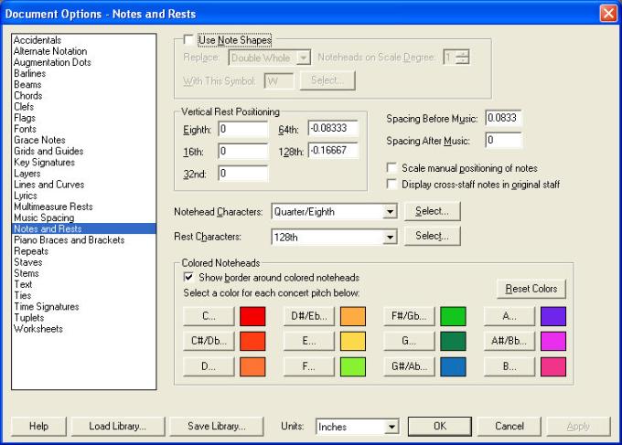Screen dimensions: 622x445
Task: Select Layers in the list
Action: tap(27, 174)
